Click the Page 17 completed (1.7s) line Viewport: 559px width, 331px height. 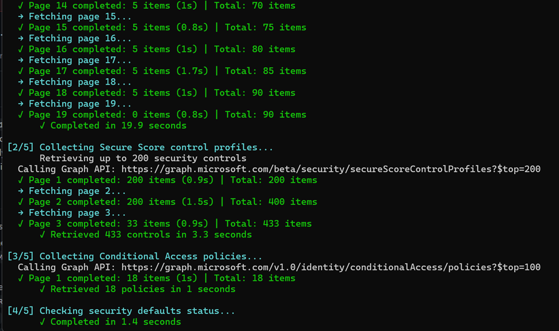tap(162, 71)
